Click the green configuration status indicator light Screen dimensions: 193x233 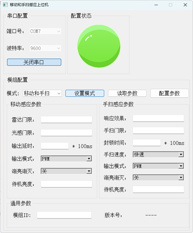coord(99,46)
